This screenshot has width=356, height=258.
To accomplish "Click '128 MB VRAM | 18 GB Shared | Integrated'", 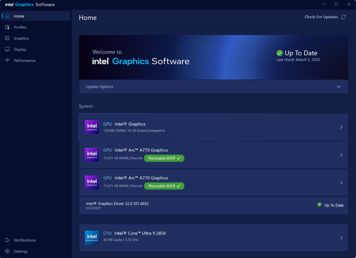I will click(x=134, y=130).
